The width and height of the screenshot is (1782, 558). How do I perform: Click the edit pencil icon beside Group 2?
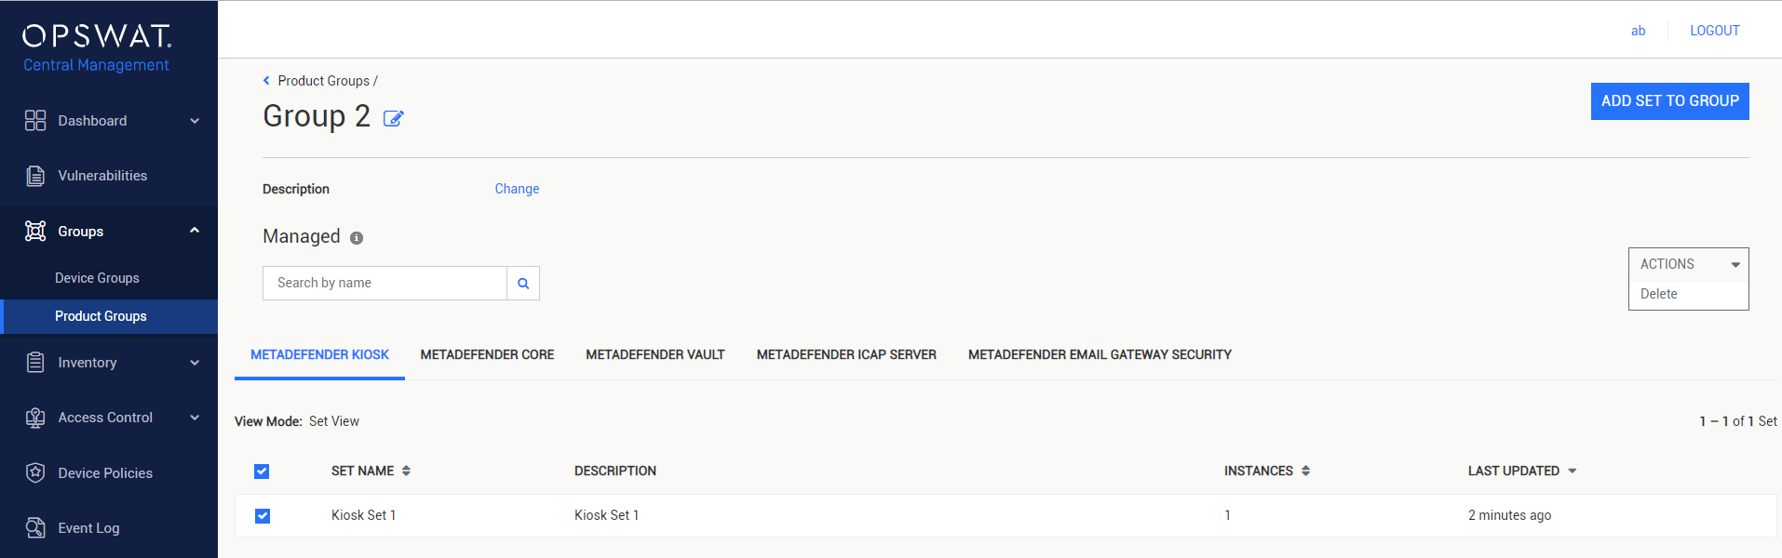pos(394,118)
